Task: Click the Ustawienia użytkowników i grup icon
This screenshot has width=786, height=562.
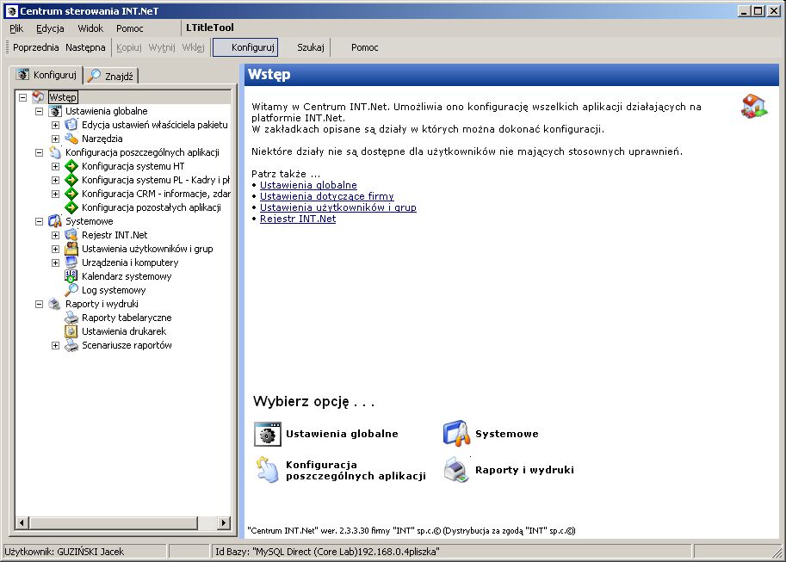Action: pyautogui.click(x=71, y=249)
